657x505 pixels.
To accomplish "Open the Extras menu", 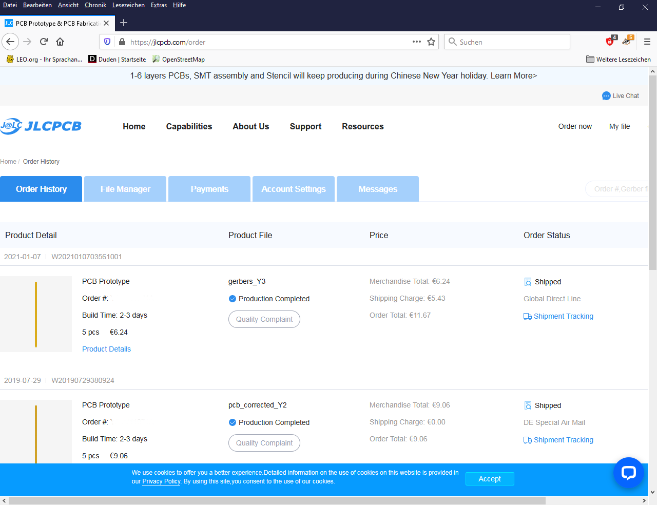I will [x=159, y=5].
